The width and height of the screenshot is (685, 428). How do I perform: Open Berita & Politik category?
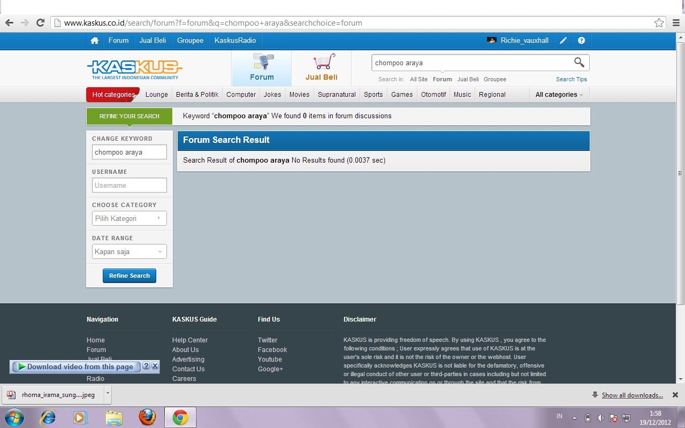[197, 95]
